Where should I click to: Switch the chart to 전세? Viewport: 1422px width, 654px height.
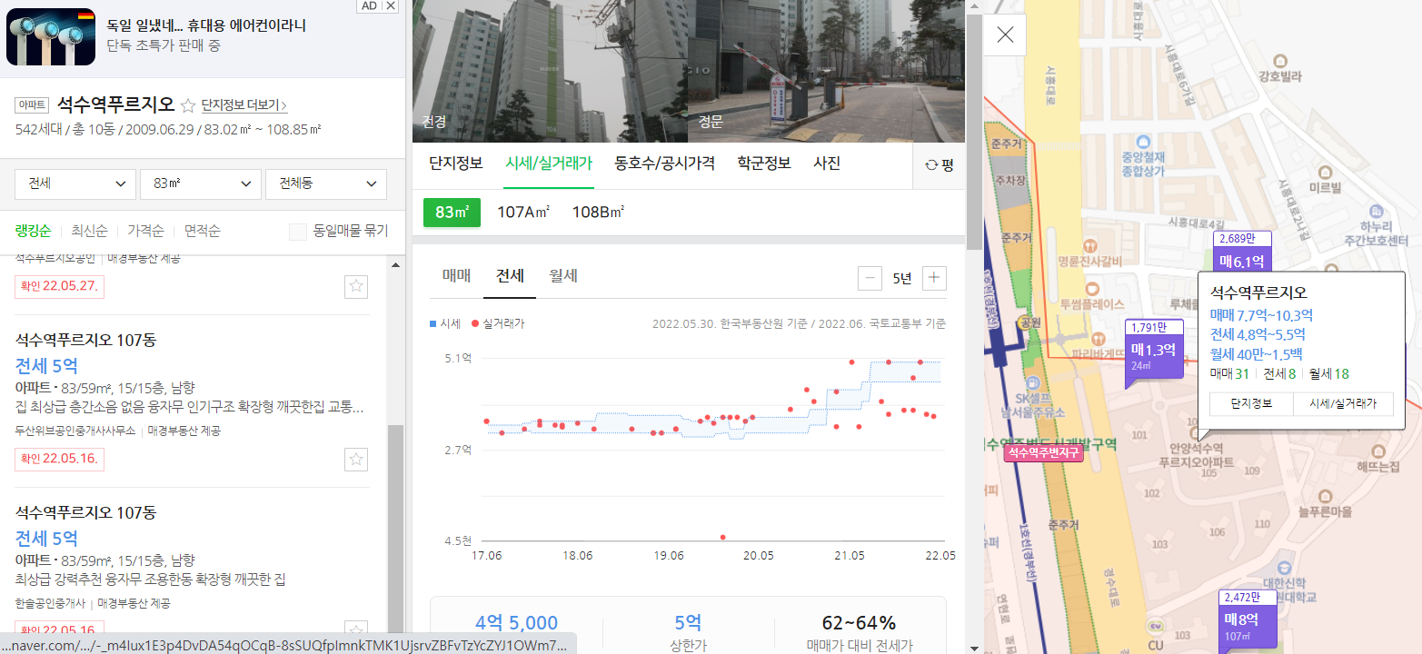[510, 276]
